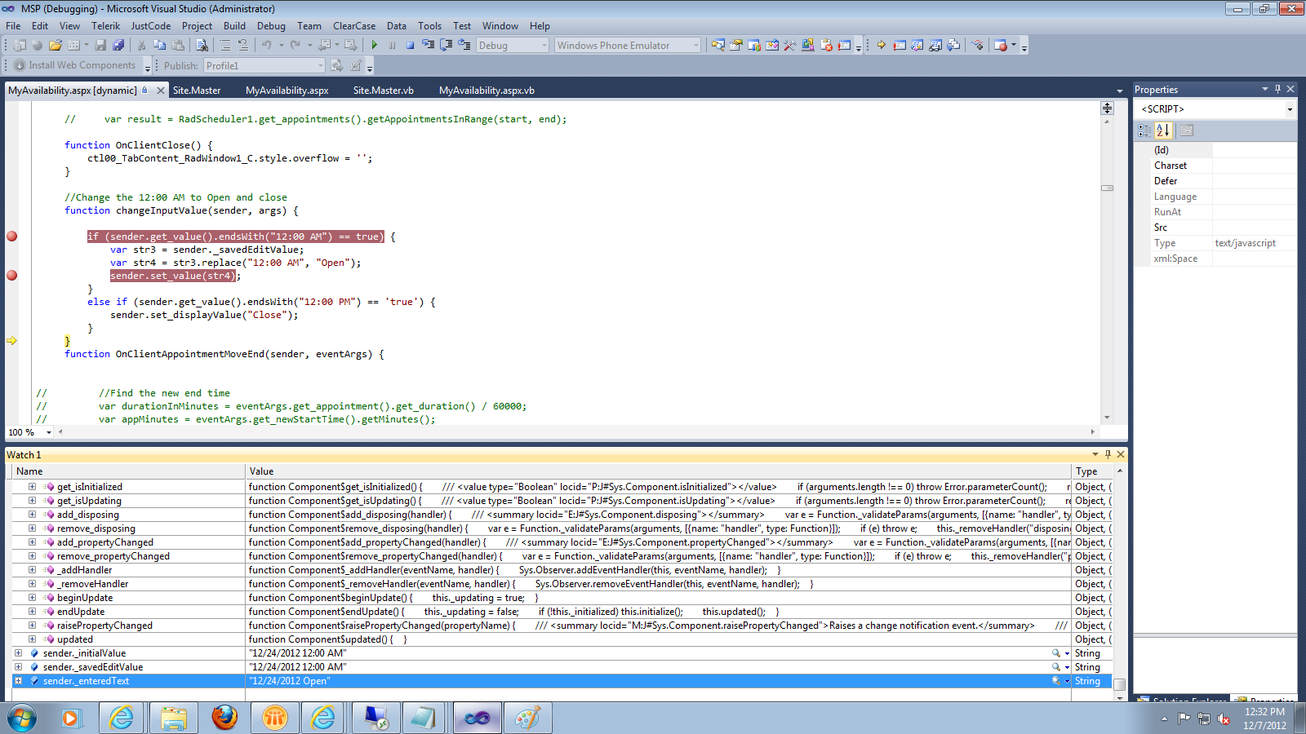Screen dimensions: 1306x734
Task: Expand the sender._initialValue watch entry
Action: click(x=18, y=653)
